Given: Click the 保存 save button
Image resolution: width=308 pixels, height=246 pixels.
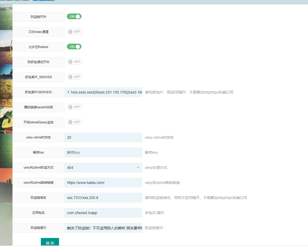Looking at the screenshot, I should coord(50,243).
